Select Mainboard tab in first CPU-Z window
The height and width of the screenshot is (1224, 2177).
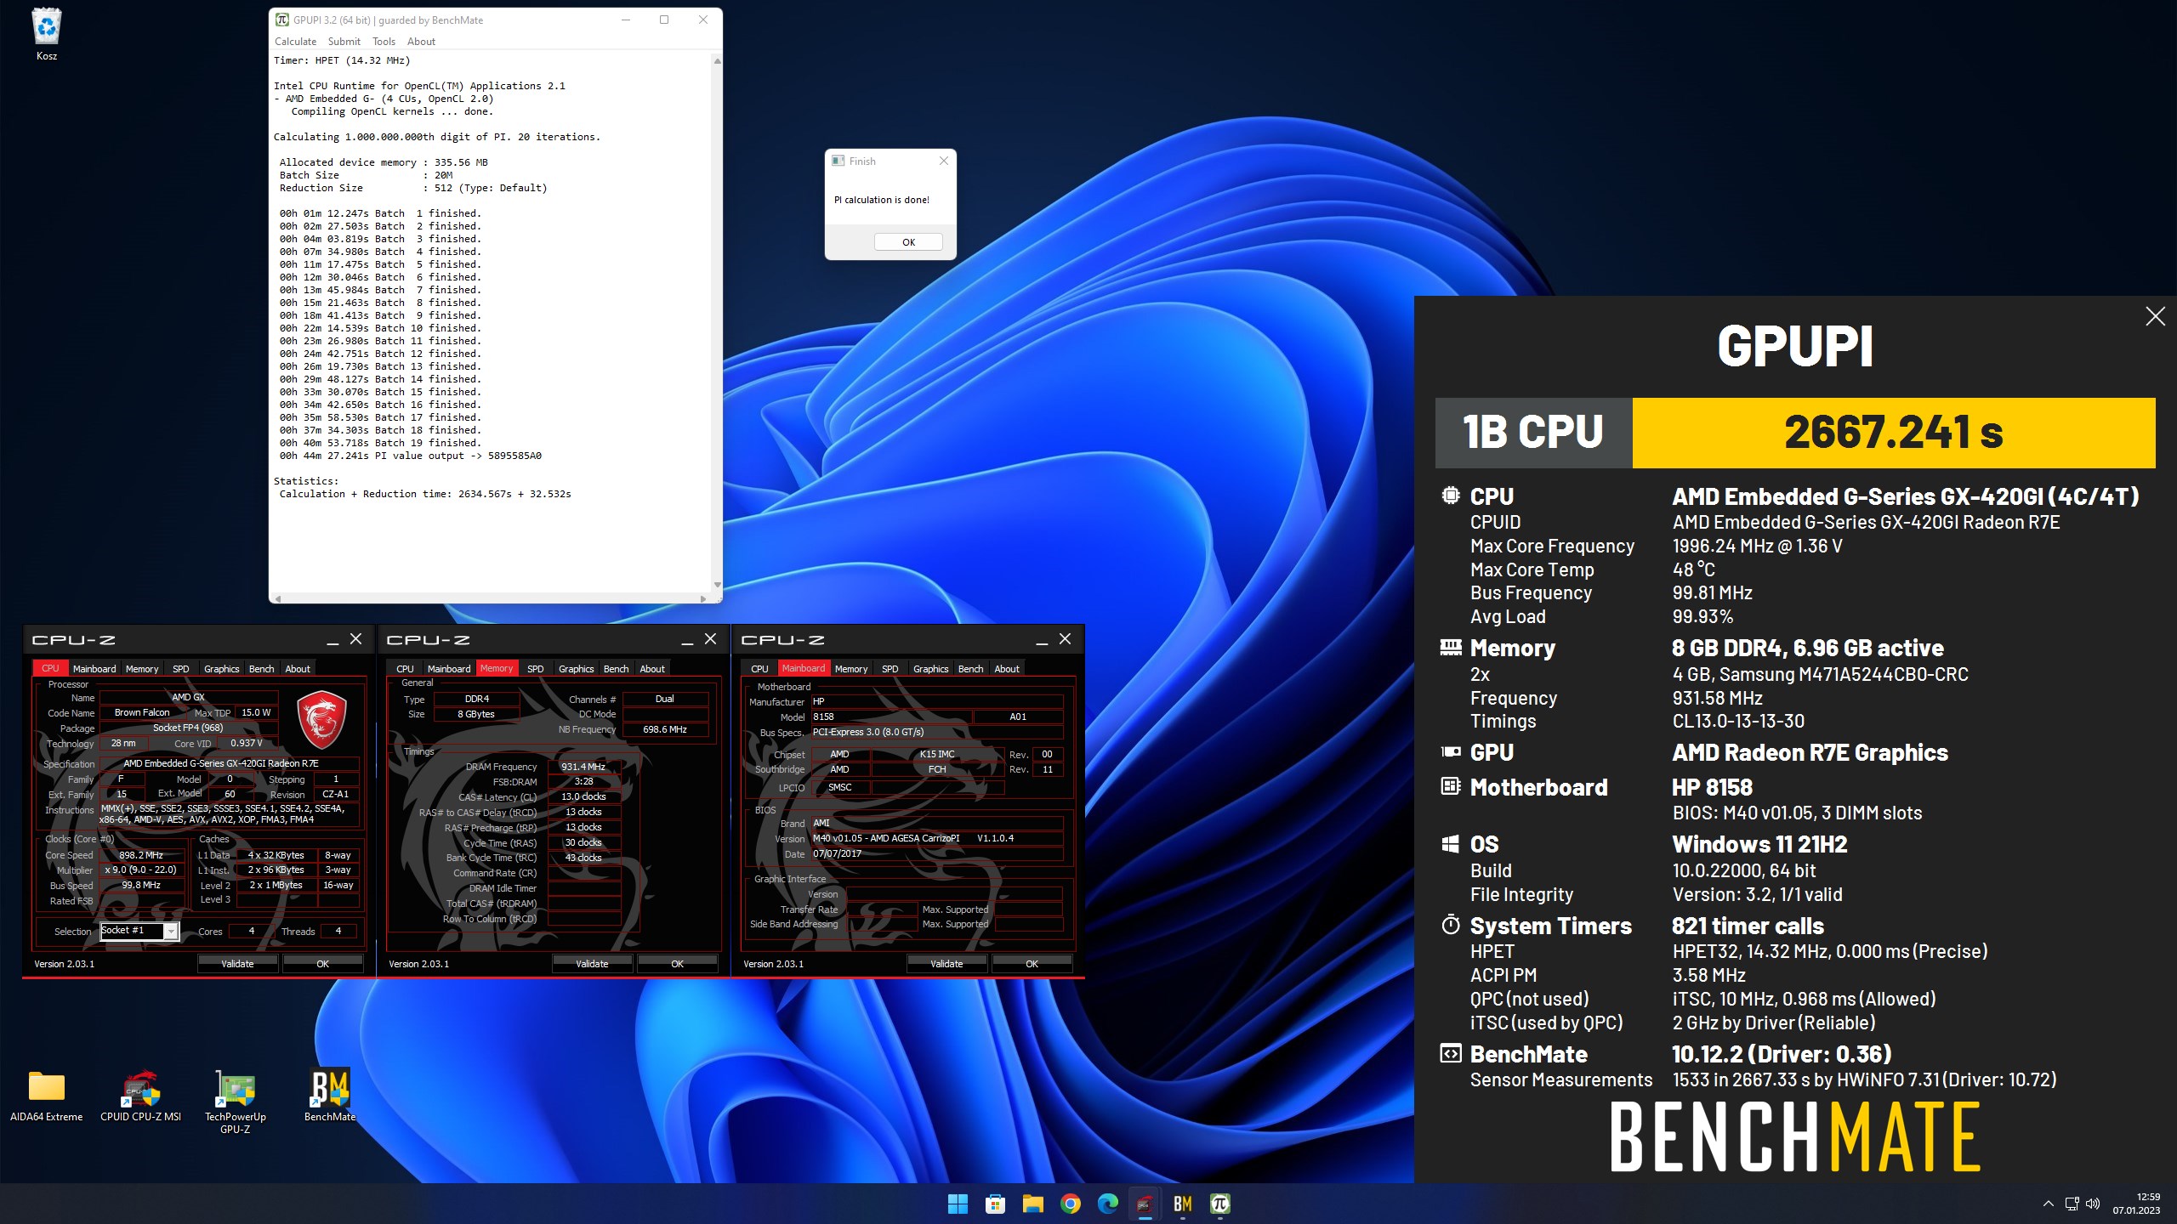click(x=94, y=669)
